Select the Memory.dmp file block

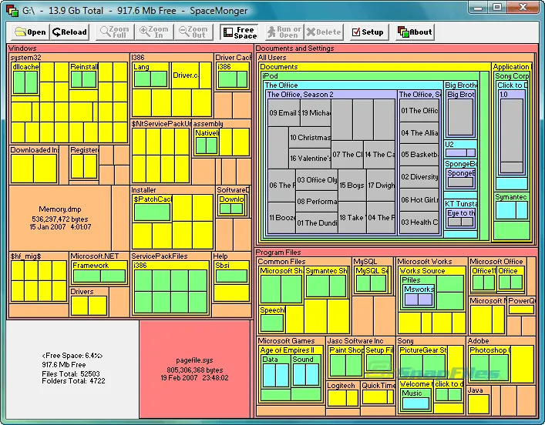click(x=60, y=218)
